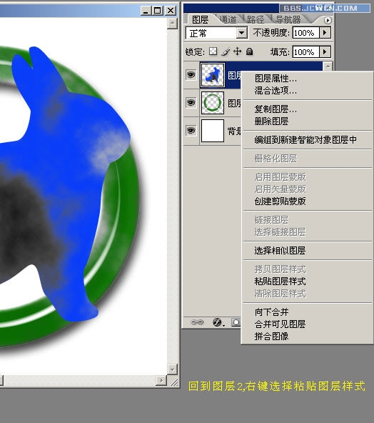Expand the 填充 fill slider arrow
The height and width of the screenshot is (423, 374).
(x=325, y=51)
